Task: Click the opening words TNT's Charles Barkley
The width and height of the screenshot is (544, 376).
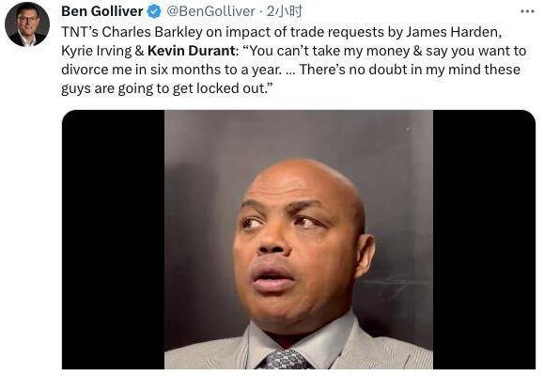Action: point(132,32)
